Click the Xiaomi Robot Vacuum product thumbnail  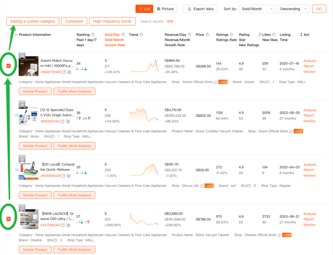(29, 66)
